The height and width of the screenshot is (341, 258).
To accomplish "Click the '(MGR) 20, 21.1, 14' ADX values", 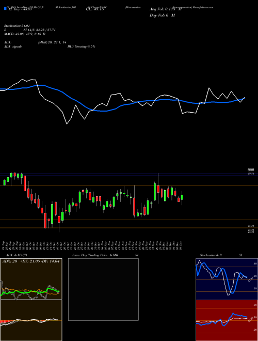I will (52, 42).
